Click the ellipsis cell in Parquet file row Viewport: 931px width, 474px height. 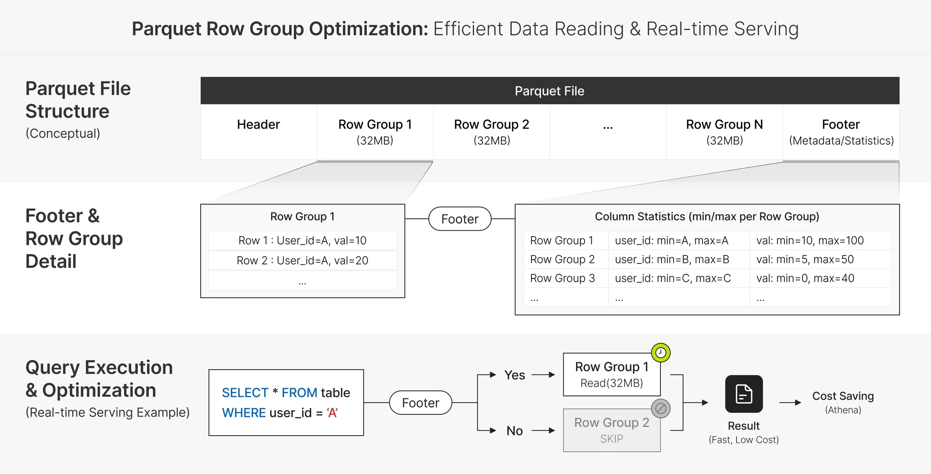pos(608,131)
